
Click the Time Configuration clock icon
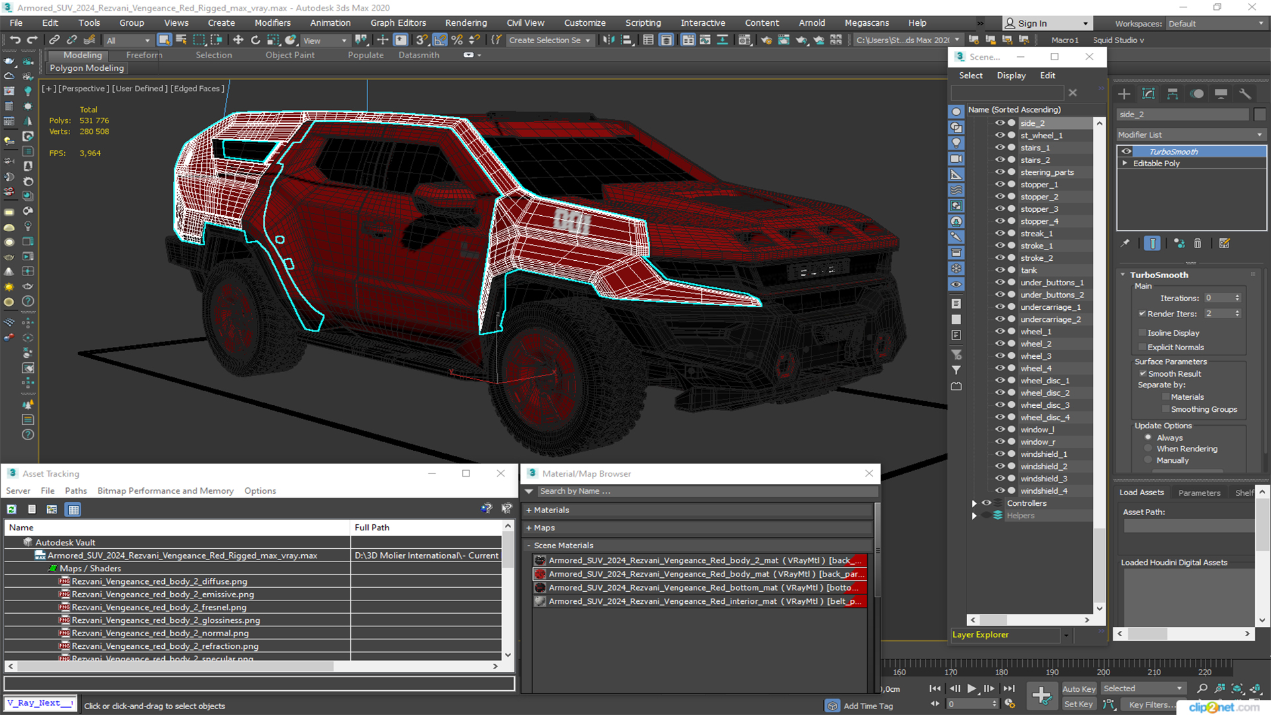click(x=1010, y=704)
